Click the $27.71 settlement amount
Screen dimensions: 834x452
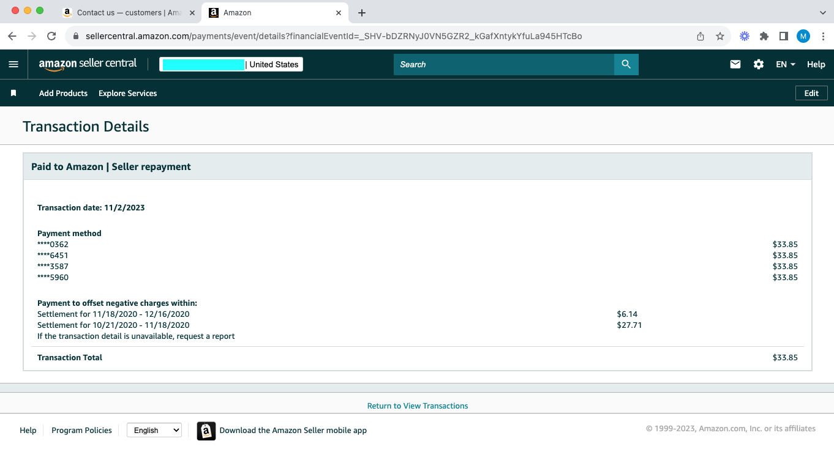(x=629, y=325)
